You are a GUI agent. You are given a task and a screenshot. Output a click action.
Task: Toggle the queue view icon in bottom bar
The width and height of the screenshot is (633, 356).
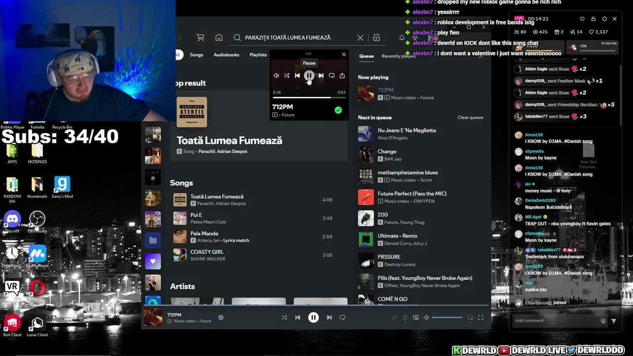[405, 317]
